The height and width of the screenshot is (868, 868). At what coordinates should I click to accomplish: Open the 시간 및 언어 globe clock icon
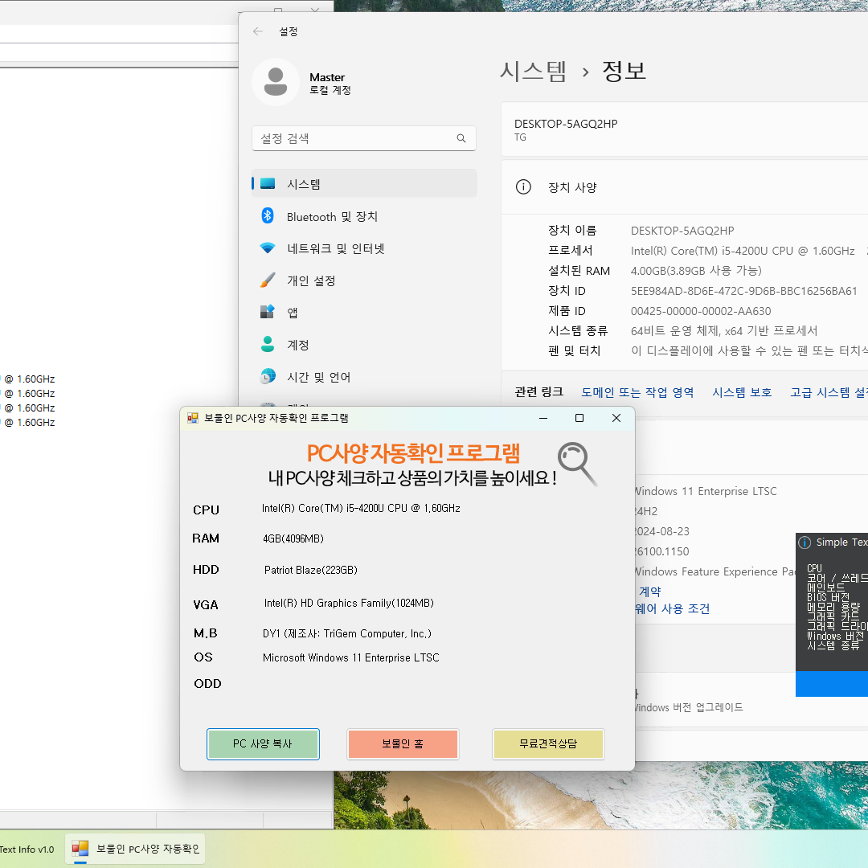tap(268, 376)
